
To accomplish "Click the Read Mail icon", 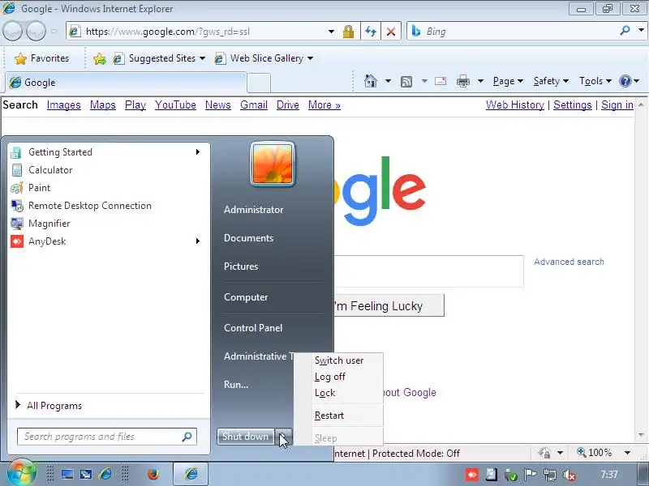I will (441, 81).
